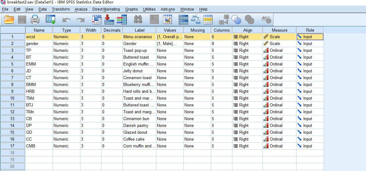The width and height of the screenshot is (366, 171).
Task: Open Values cell '{1, Male}...' for gender
Action: click(170, 43)
